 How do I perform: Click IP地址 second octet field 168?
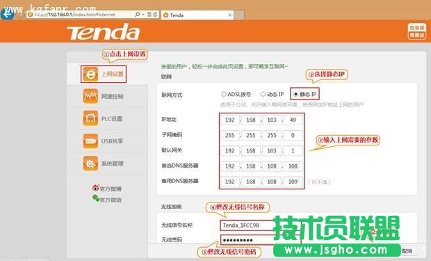[x=251, y=120]
